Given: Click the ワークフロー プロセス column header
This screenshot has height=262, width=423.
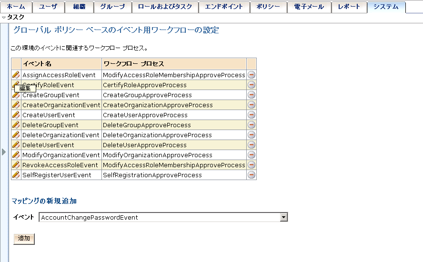Looking at the screenshot, I should tap(174, 64).
